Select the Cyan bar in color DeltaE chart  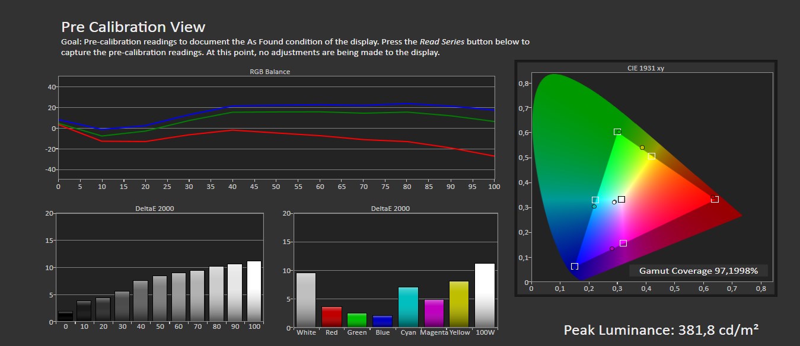pos(408,307)
